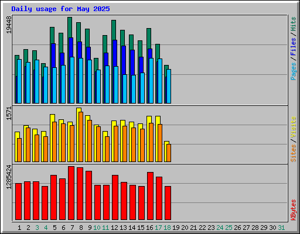Click the blue Files legend label
The image size is (300, 234).
pyautogui.click(x=294, y=47)
